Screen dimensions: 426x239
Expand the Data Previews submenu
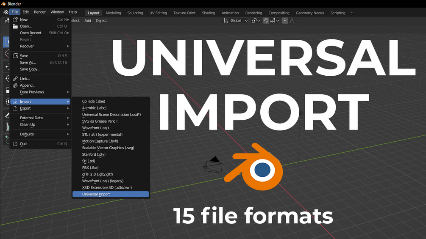[40, 92]
